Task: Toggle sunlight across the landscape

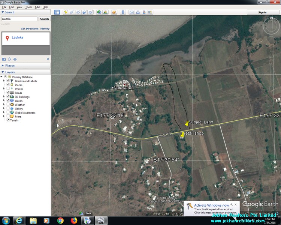Action: coord(106,12)
